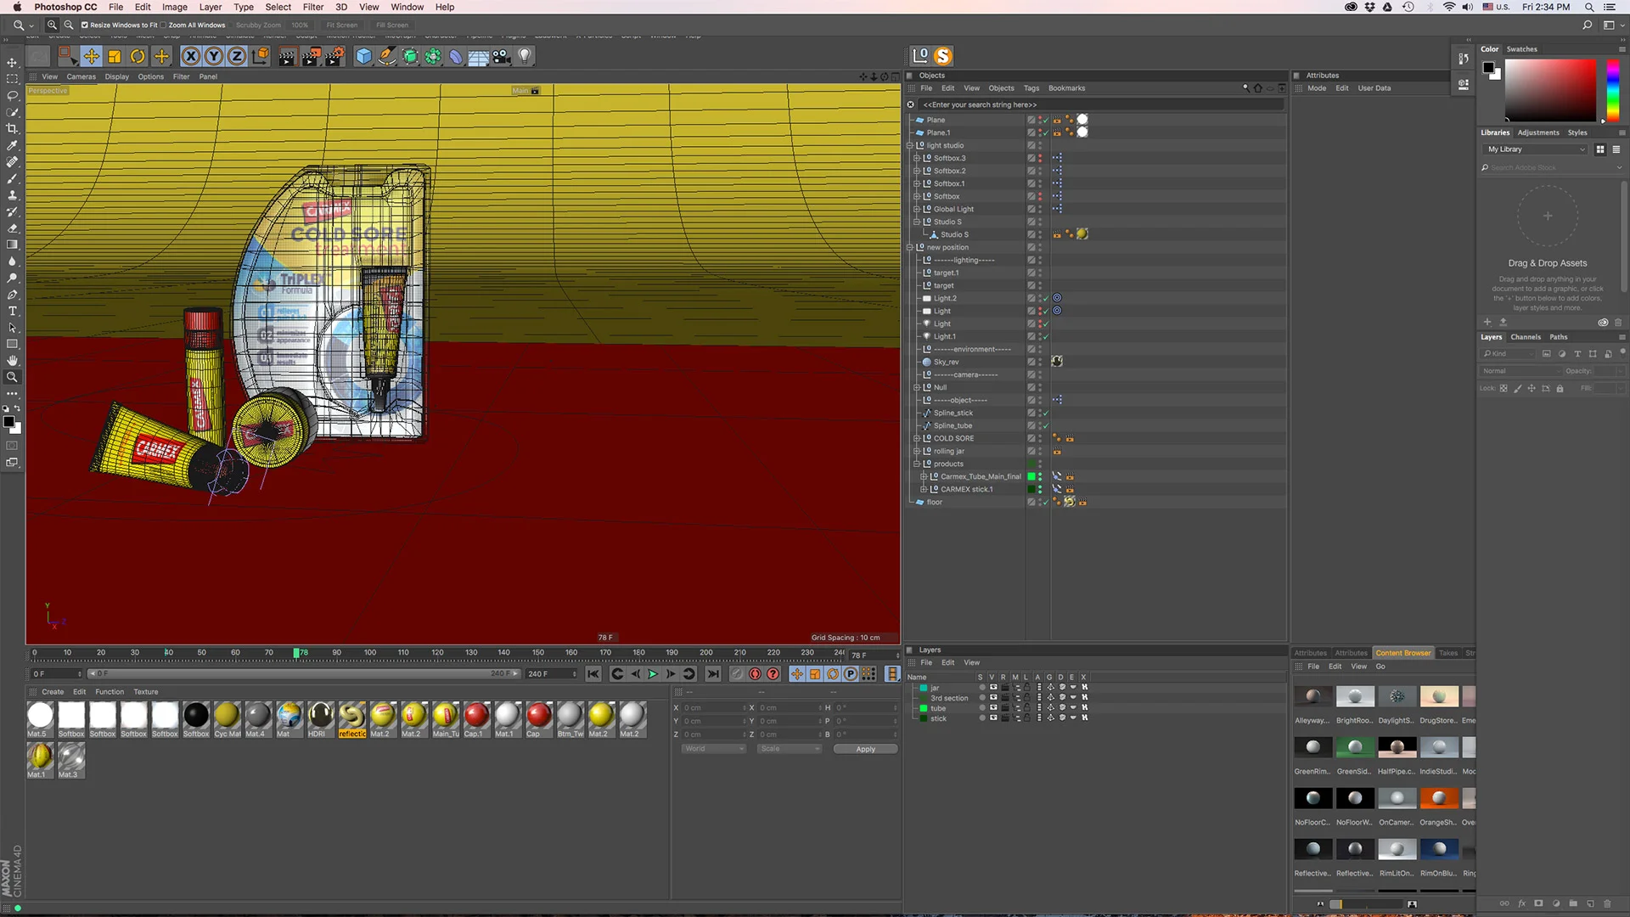Screen dimensions: 1630x917
Task: Expand the COLD SORE object
Action: point(916,438)
